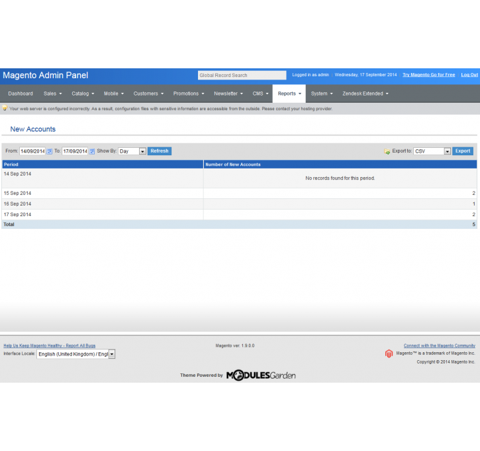The width and height of the screenshot is (480, 451).
Task: Click the No records found message
Action: [340, 178]
